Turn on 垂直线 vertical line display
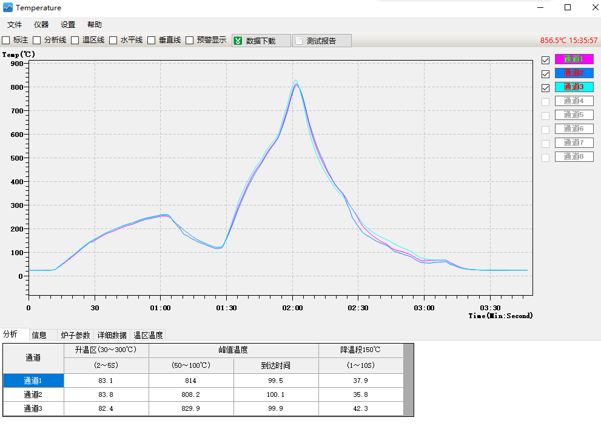 [151, 40]
